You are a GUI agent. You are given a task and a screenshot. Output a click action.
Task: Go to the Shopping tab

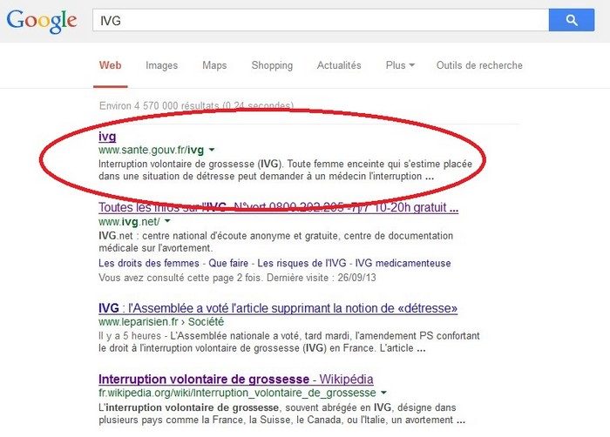click(x=272, y=65)
